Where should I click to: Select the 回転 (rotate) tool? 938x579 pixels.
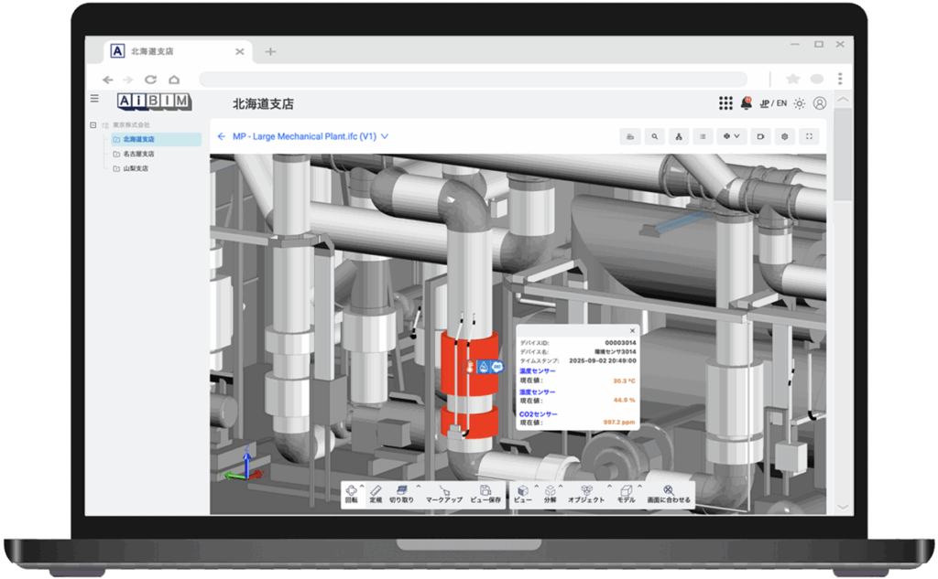click(351, 492)
